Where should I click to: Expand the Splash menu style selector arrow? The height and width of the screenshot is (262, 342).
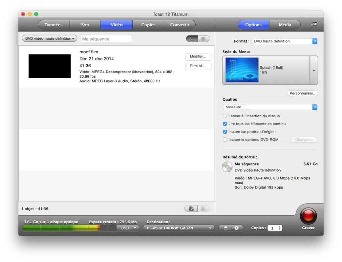coord(313,70)
